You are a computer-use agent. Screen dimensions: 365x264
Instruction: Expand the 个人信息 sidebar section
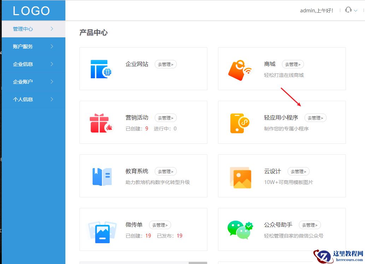pyautogui.click(x=33, y=99)
